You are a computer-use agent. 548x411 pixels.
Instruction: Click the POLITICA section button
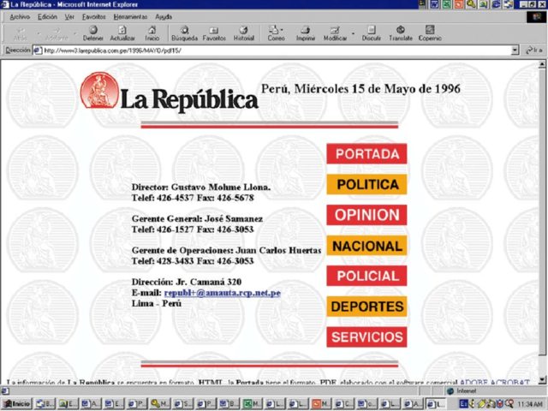pyautogui.click(x=366, y=184)
